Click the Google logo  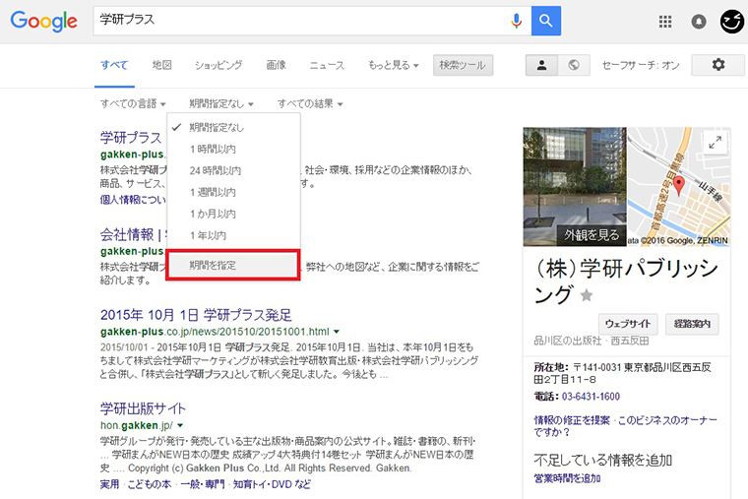43,21
